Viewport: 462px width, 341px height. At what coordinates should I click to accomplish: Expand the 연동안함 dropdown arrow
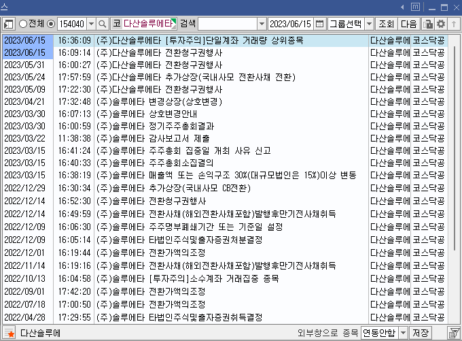(403, 333)
